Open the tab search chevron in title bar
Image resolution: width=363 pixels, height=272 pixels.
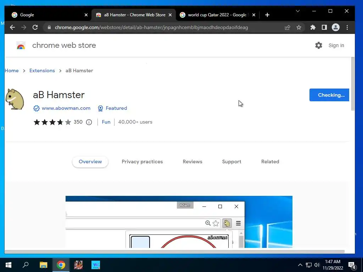tap(298, 11)
